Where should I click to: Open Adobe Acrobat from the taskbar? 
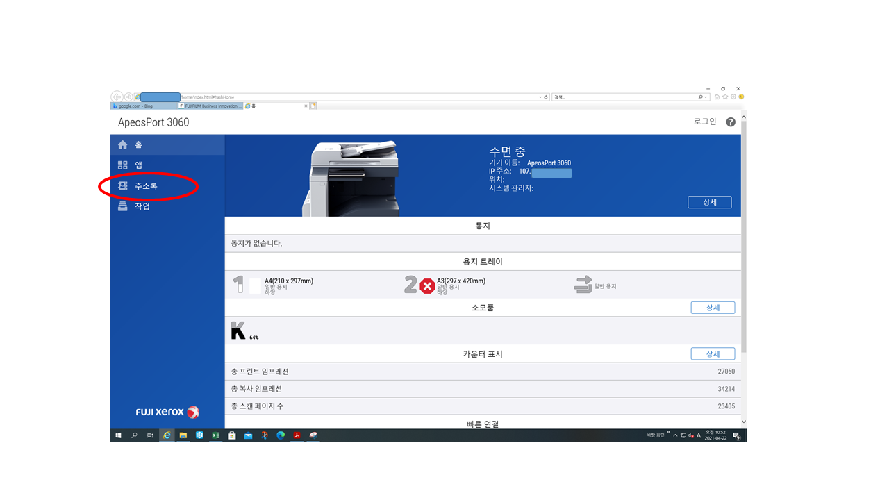(x=297, y=435)
